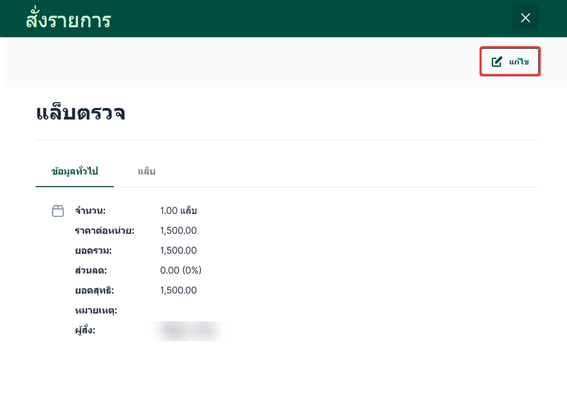This screenshot has width=567, height=413.
Task: Close the สั่งรายการ dialog with X
Action: [x=525, y=18]
